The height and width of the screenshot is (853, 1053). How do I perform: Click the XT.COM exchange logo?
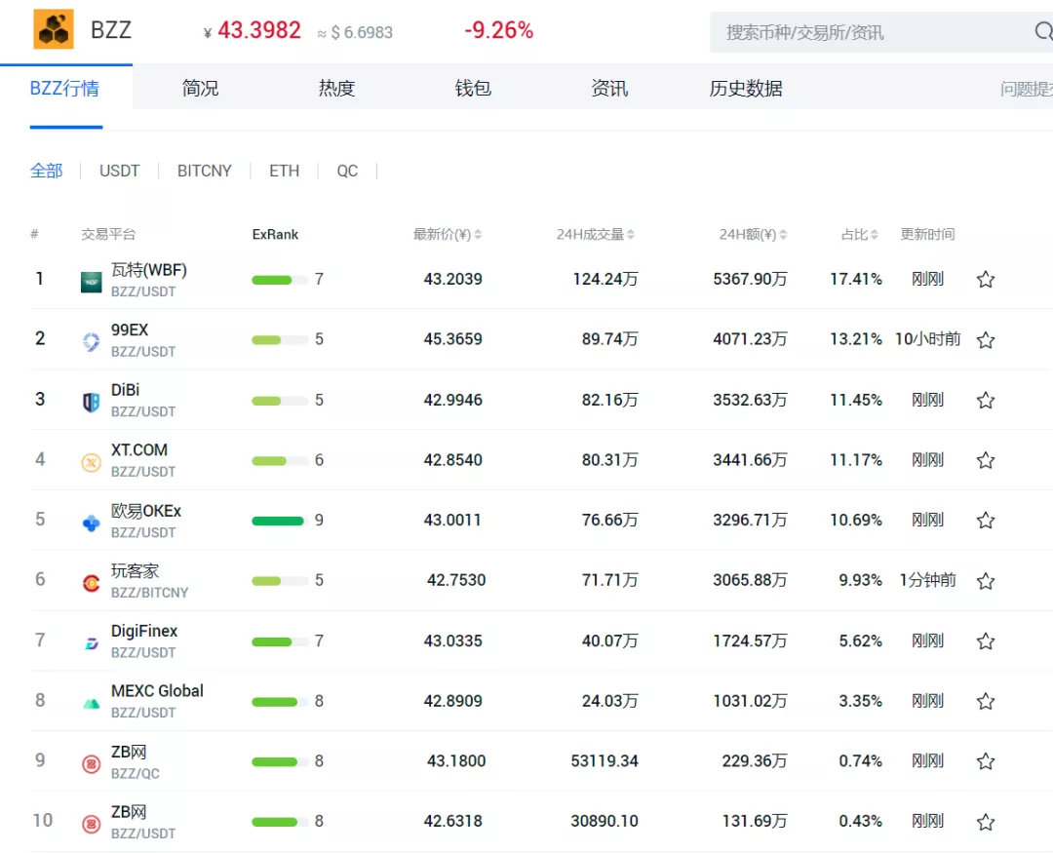[x=92, y=462]
